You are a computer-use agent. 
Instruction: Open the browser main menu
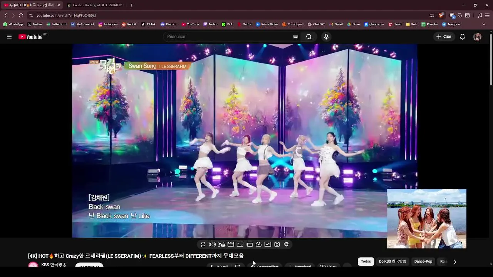pos(487,15)
